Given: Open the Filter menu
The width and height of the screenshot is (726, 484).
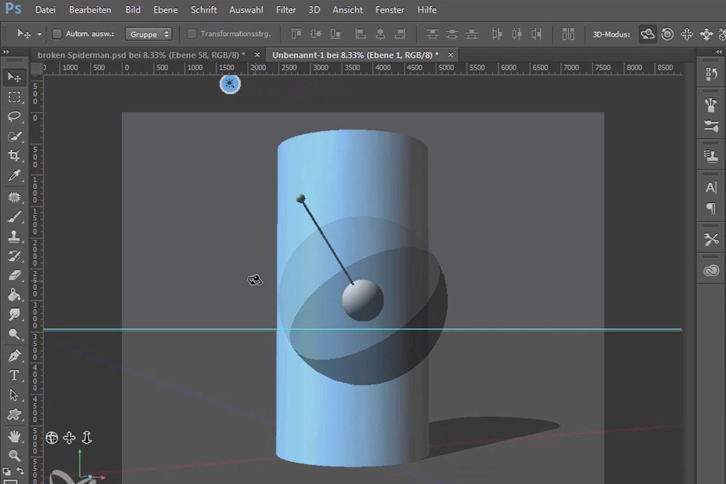Looking at the screenshot, I should point(286,10).
